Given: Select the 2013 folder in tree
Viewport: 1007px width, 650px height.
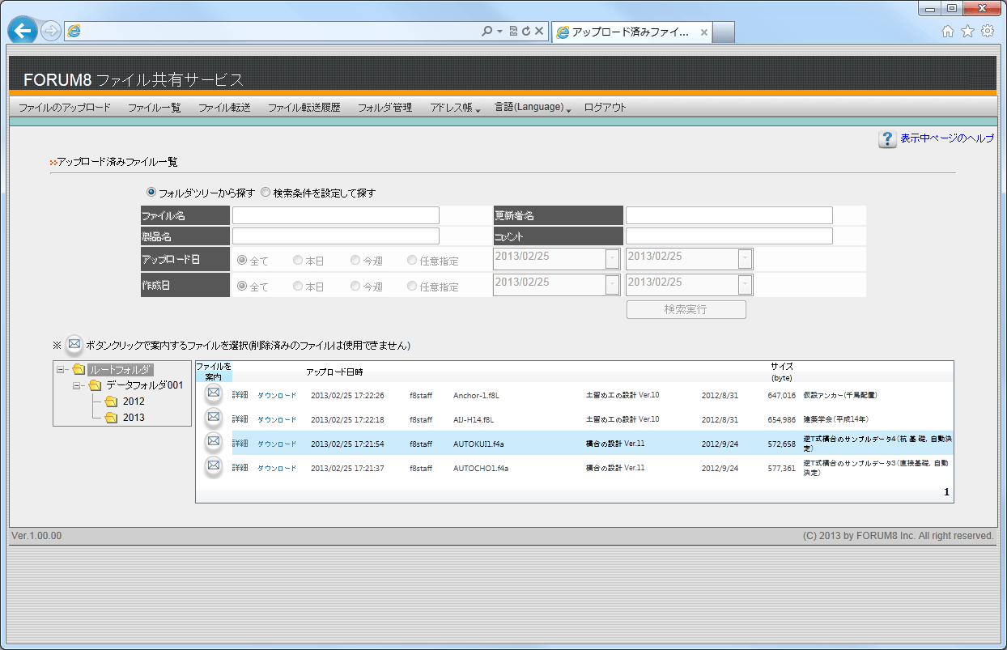Looking at the screenshot, I should tap(134, 418).
